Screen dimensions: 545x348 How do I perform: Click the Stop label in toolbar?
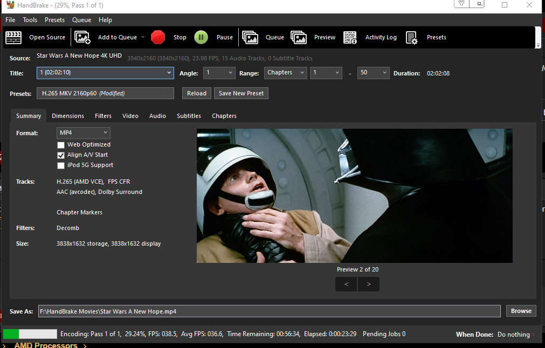pyautogui.click(x=180, y=37)
